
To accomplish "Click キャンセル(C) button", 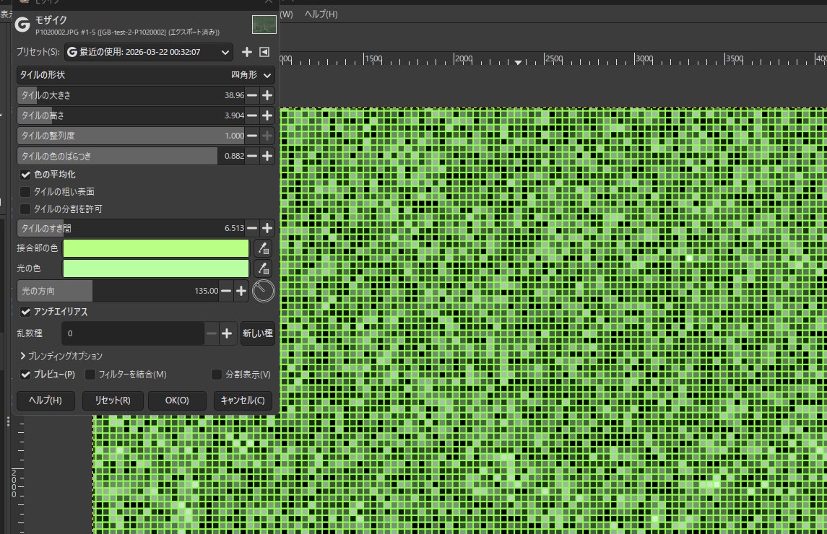I will tap(243, 400).
